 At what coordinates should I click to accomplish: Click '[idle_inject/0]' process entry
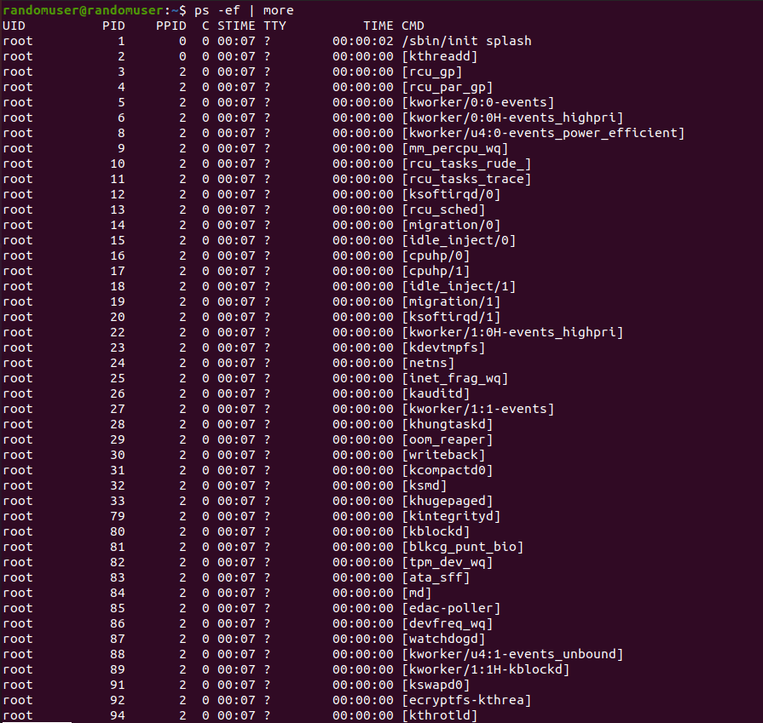[x=459, y=240]
